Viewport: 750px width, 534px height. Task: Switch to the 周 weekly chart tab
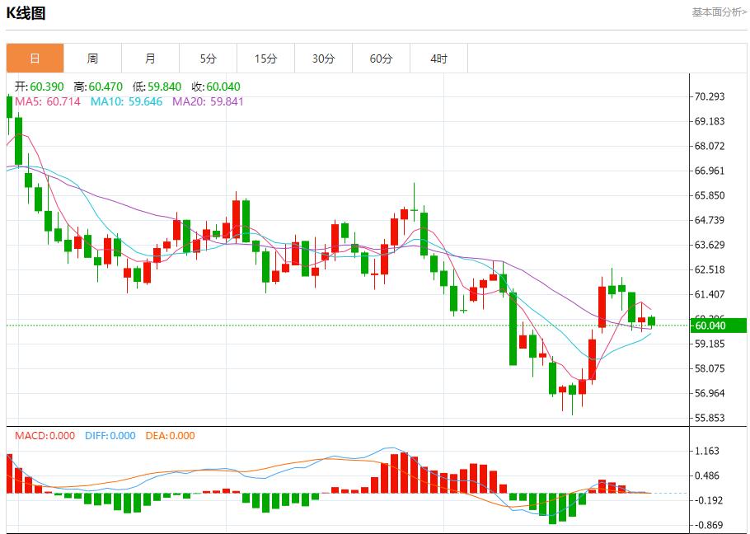point(92,58)
